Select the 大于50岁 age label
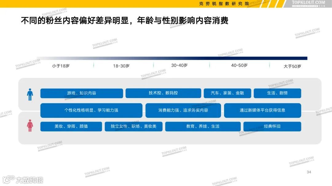Screen dimensions: 332x186 point(292,65)
